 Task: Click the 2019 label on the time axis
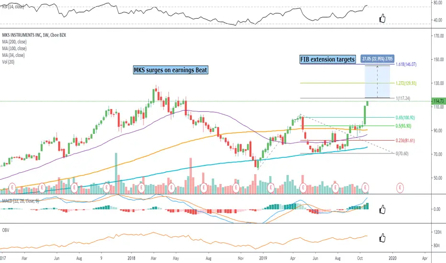pyautogui.click(x=263, y=258)
